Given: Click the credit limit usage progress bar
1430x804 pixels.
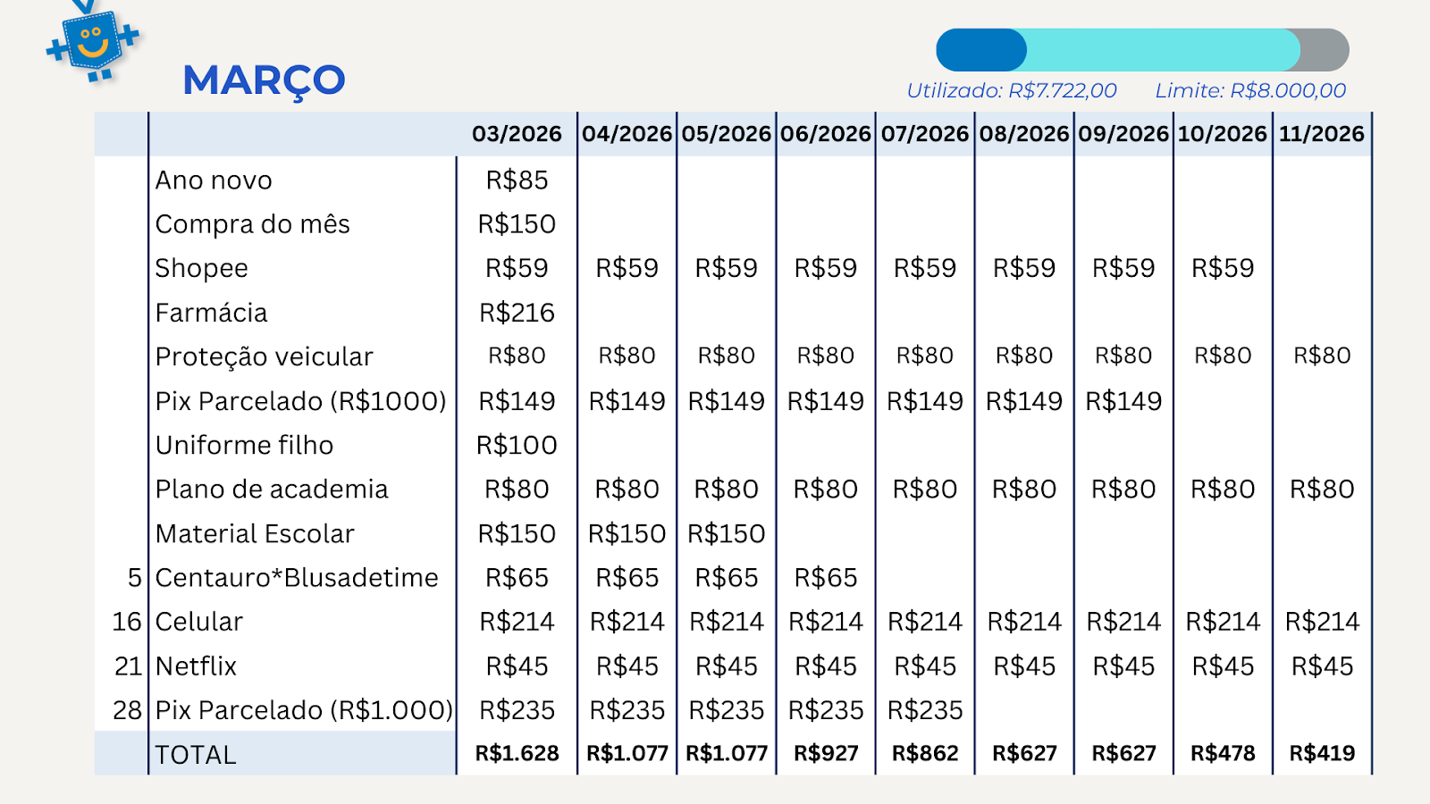Looking at the screenshot, I should (x=1141, y=50).
